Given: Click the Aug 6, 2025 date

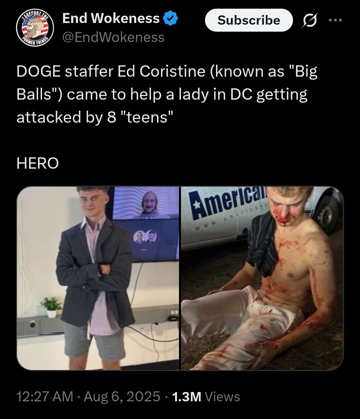Looking at the screenshot, I should [122, 397].
